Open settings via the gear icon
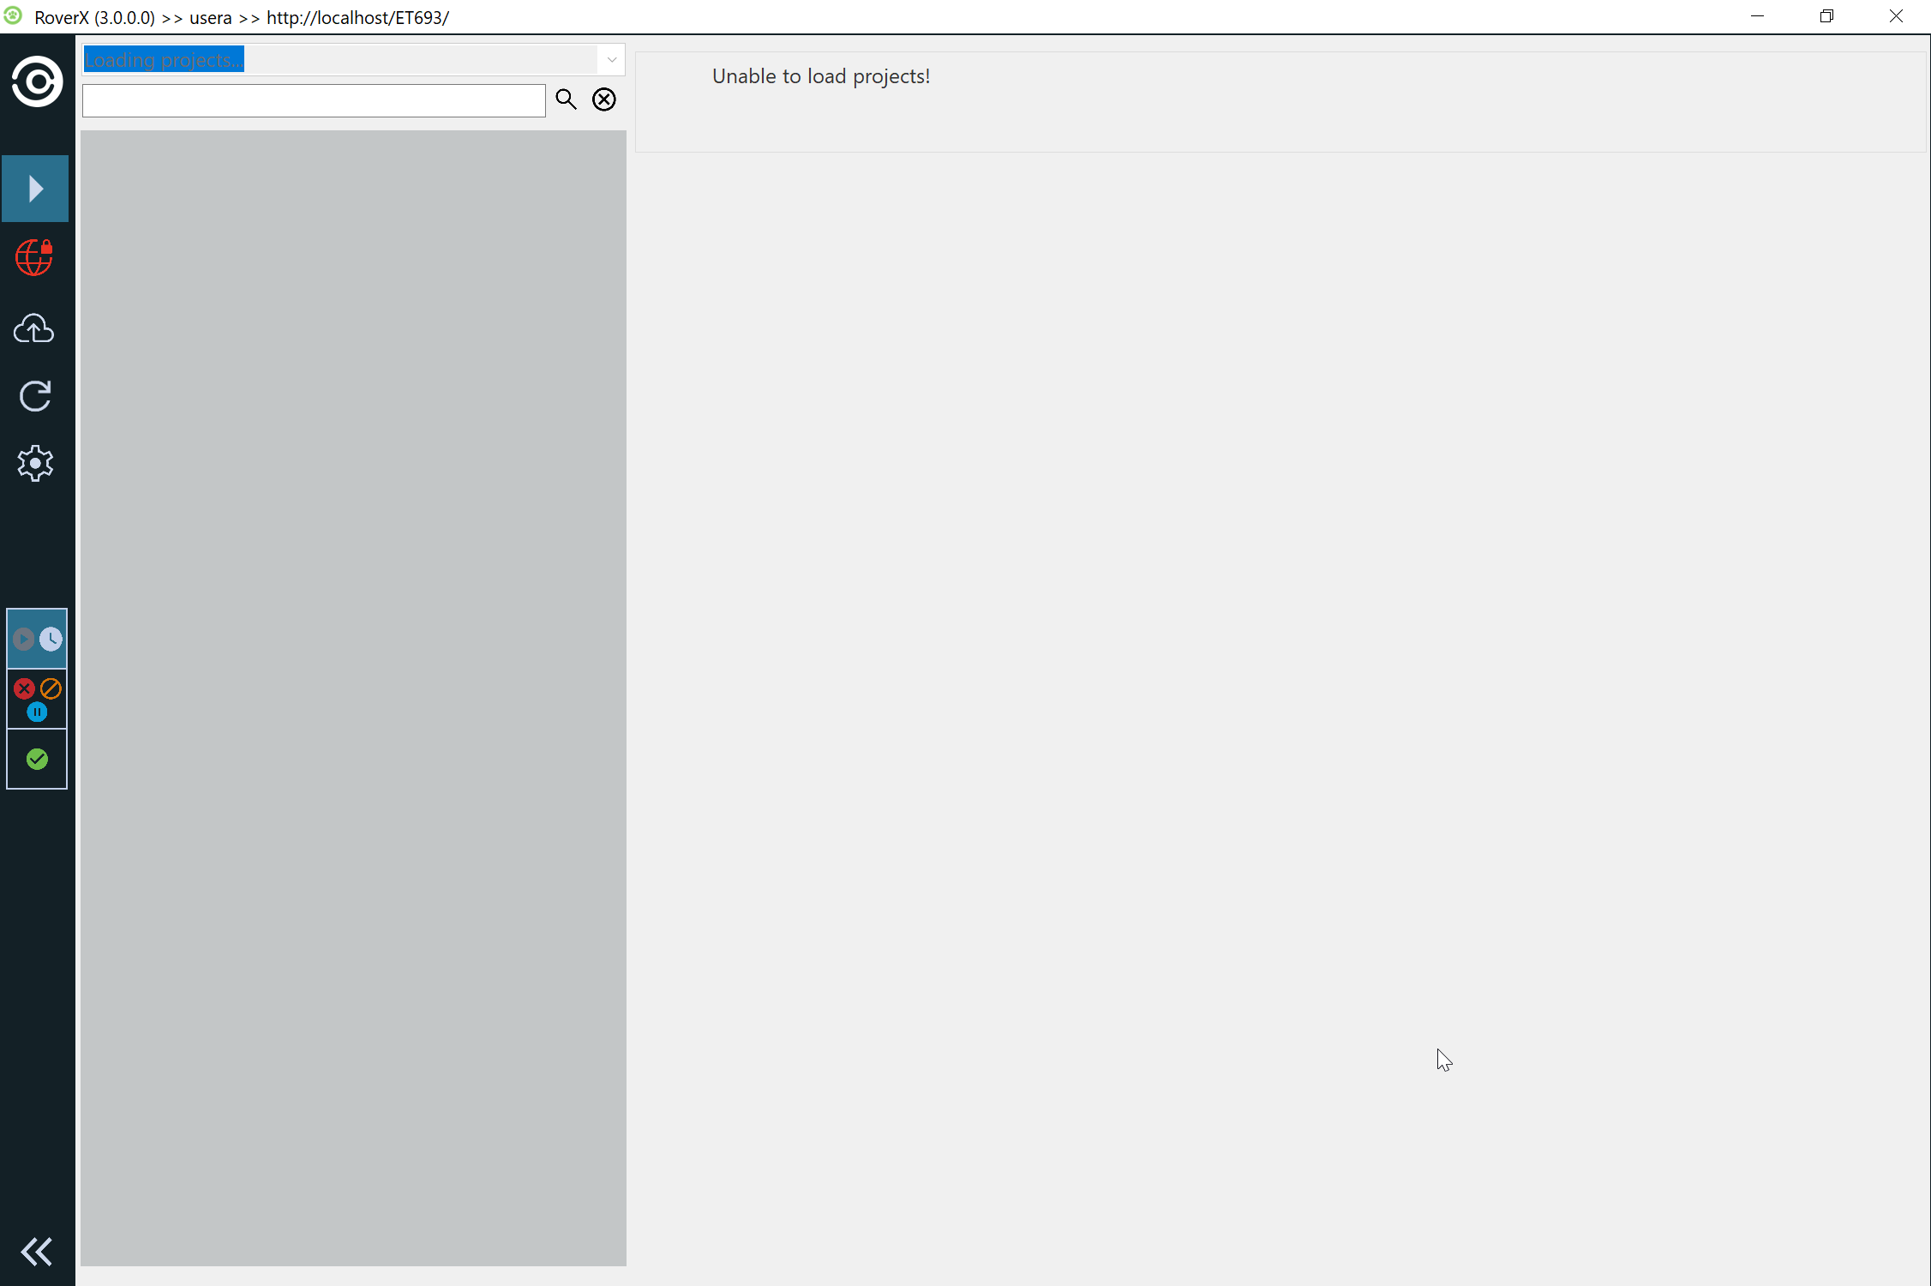Viewport: 1931px width, 1286px height. [35, 464]
